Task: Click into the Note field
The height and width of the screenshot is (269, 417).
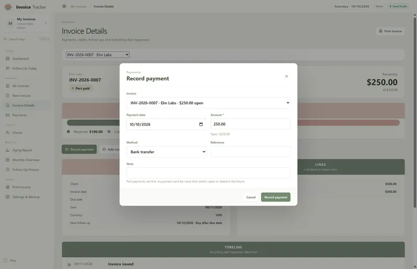Action: [208, 173]
